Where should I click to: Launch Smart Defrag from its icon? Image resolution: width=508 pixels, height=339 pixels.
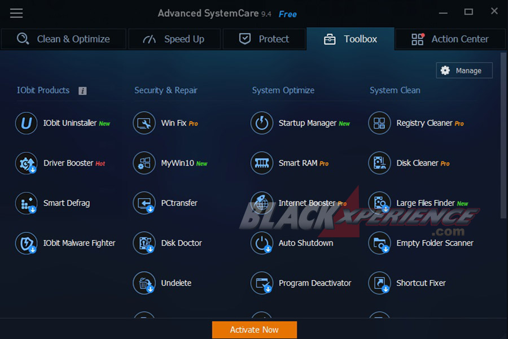point(26,203)
